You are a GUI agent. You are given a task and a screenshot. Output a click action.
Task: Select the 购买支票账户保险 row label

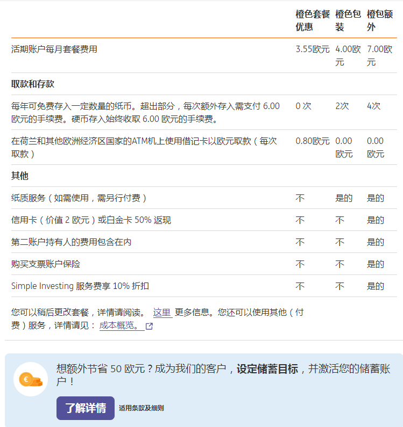(x=46, y=264)
